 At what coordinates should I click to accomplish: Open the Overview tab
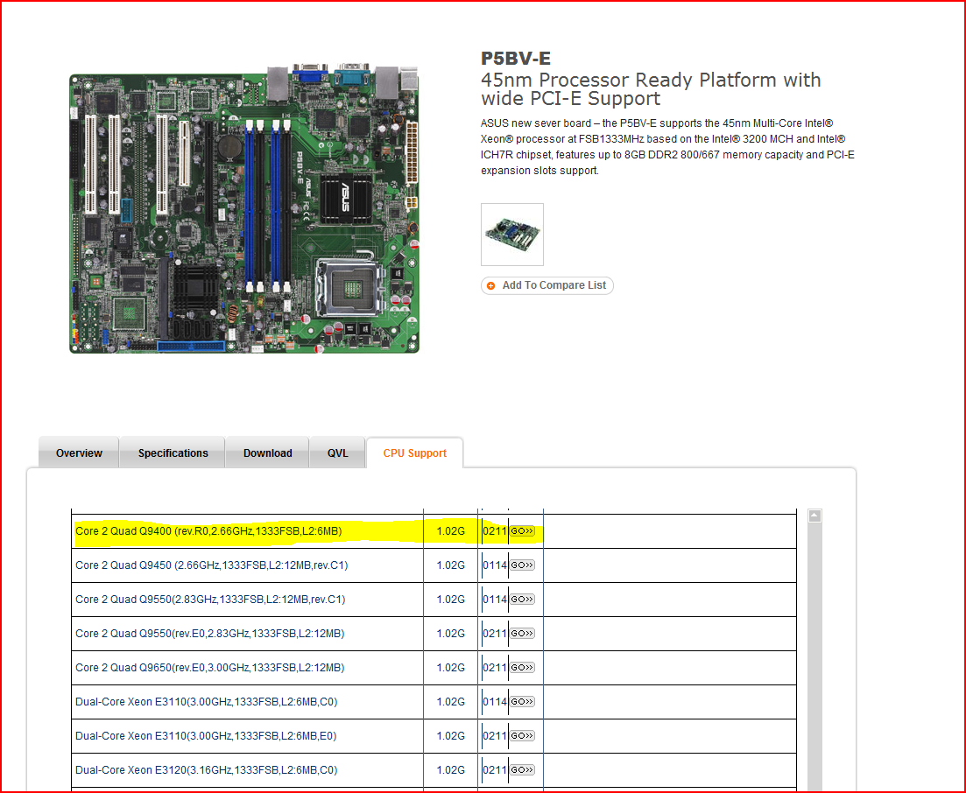tap(79, 453)
